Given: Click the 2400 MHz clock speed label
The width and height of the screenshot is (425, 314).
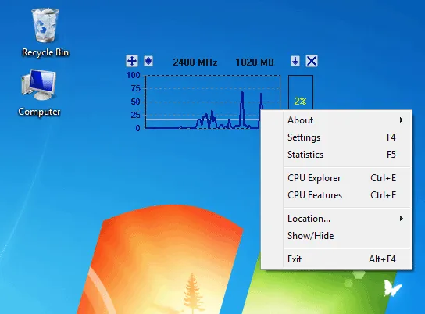Looking at the screenshot, I should pos(195,62).
